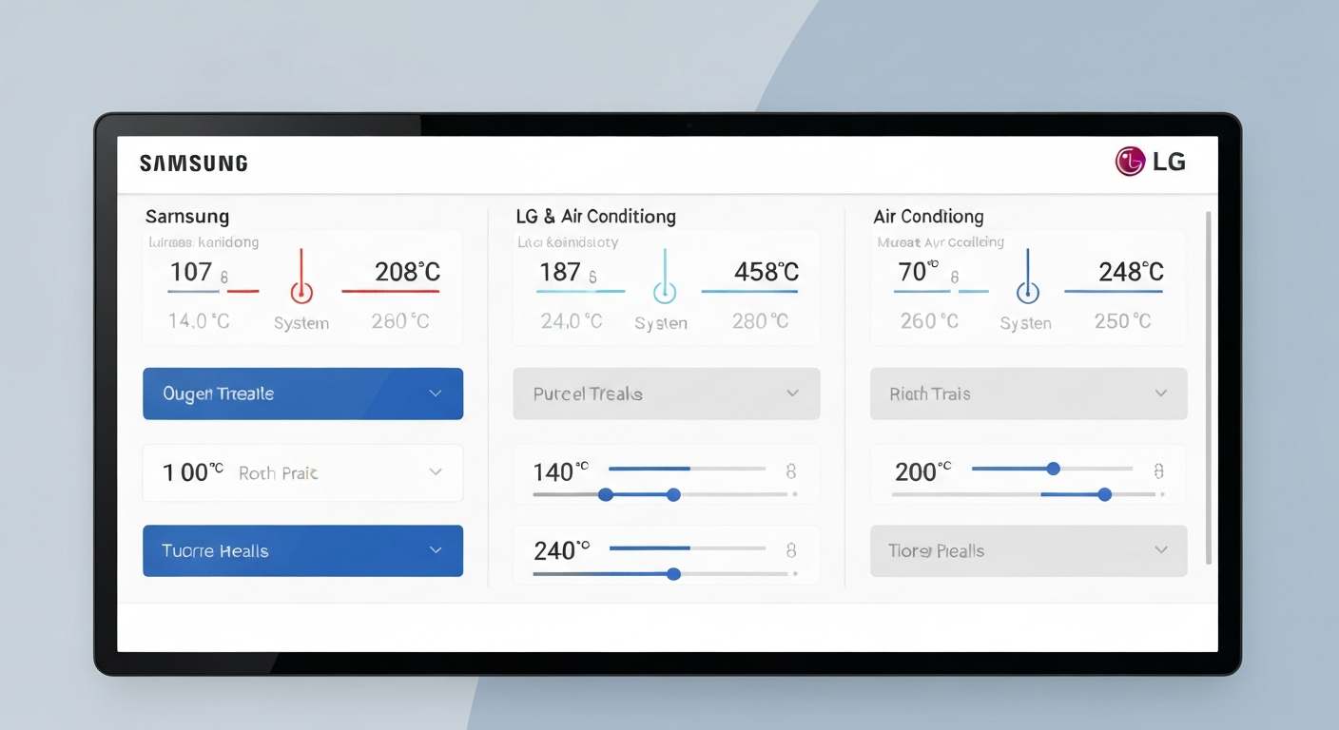Click the 240°C lower slider handle
This screenshot has height=730, width=1339.
(673, 574)
